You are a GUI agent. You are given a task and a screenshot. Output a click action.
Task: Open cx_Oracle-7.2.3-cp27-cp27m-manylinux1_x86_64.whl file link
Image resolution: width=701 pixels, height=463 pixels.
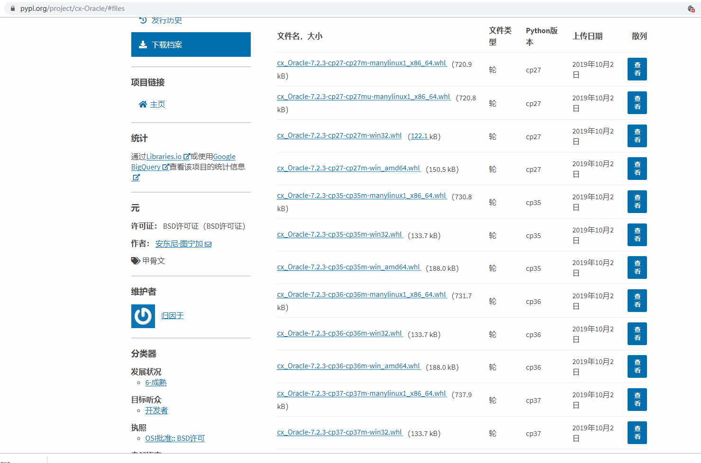pyautogui.click(x=362, y=63)
